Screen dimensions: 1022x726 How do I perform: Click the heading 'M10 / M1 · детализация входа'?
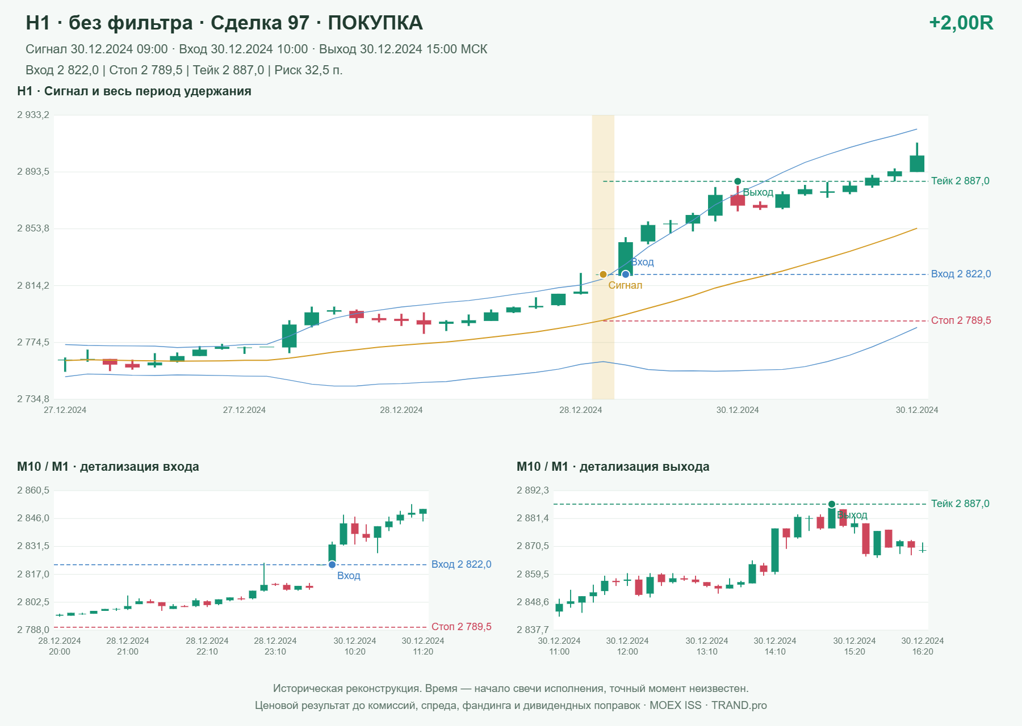coord(108,467)
